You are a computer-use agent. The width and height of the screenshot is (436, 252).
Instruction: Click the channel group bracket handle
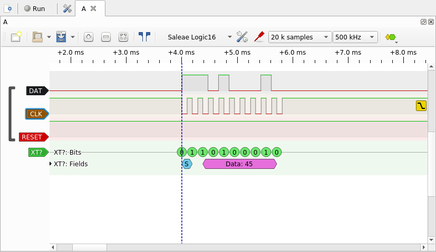tap(12, 114)
